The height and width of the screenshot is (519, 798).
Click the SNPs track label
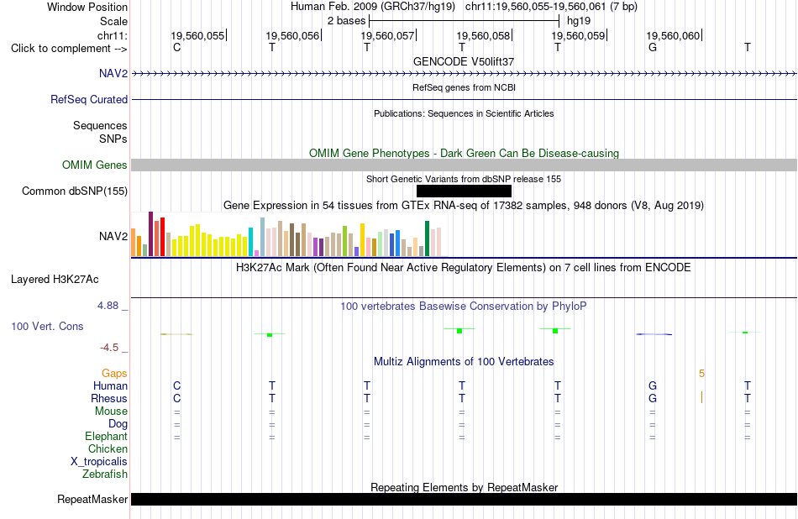pyautogui.click(x=113, y=139)
